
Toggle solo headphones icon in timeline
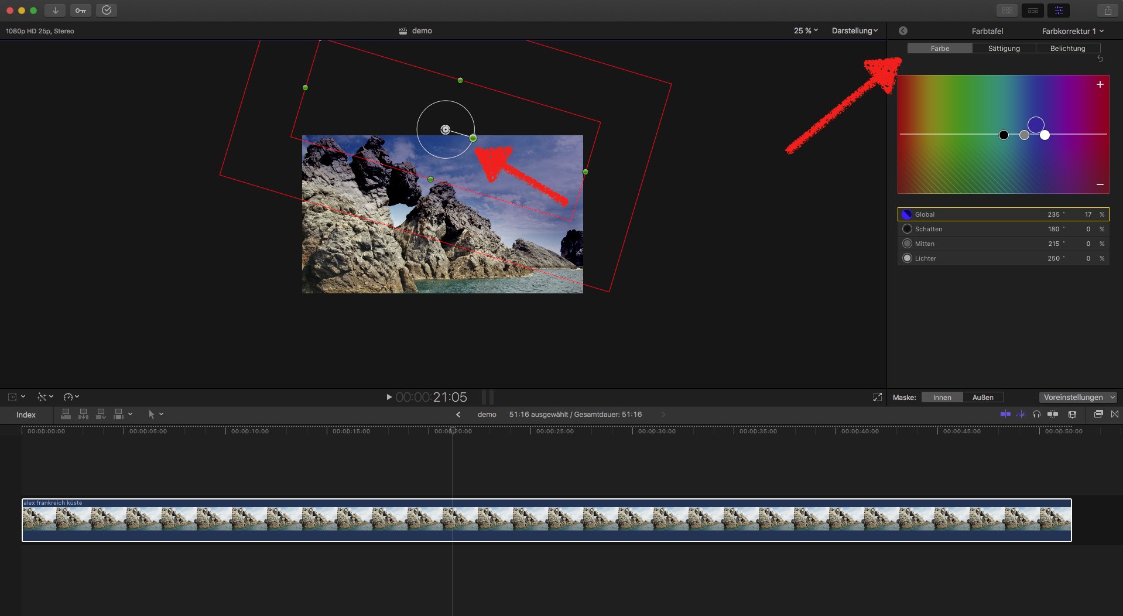pos(1036,415)
